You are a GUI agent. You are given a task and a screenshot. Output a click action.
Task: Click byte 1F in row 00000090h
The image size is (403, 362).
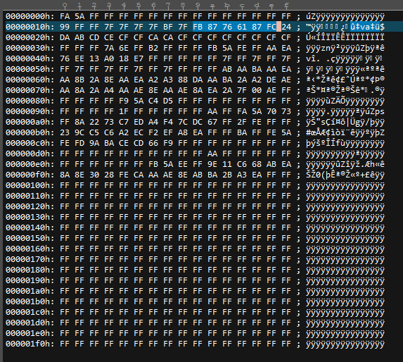point(124,111)
